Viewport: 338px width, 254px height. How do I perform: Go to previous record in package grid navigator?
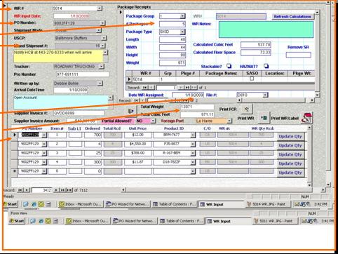click(x=151, y=88)
